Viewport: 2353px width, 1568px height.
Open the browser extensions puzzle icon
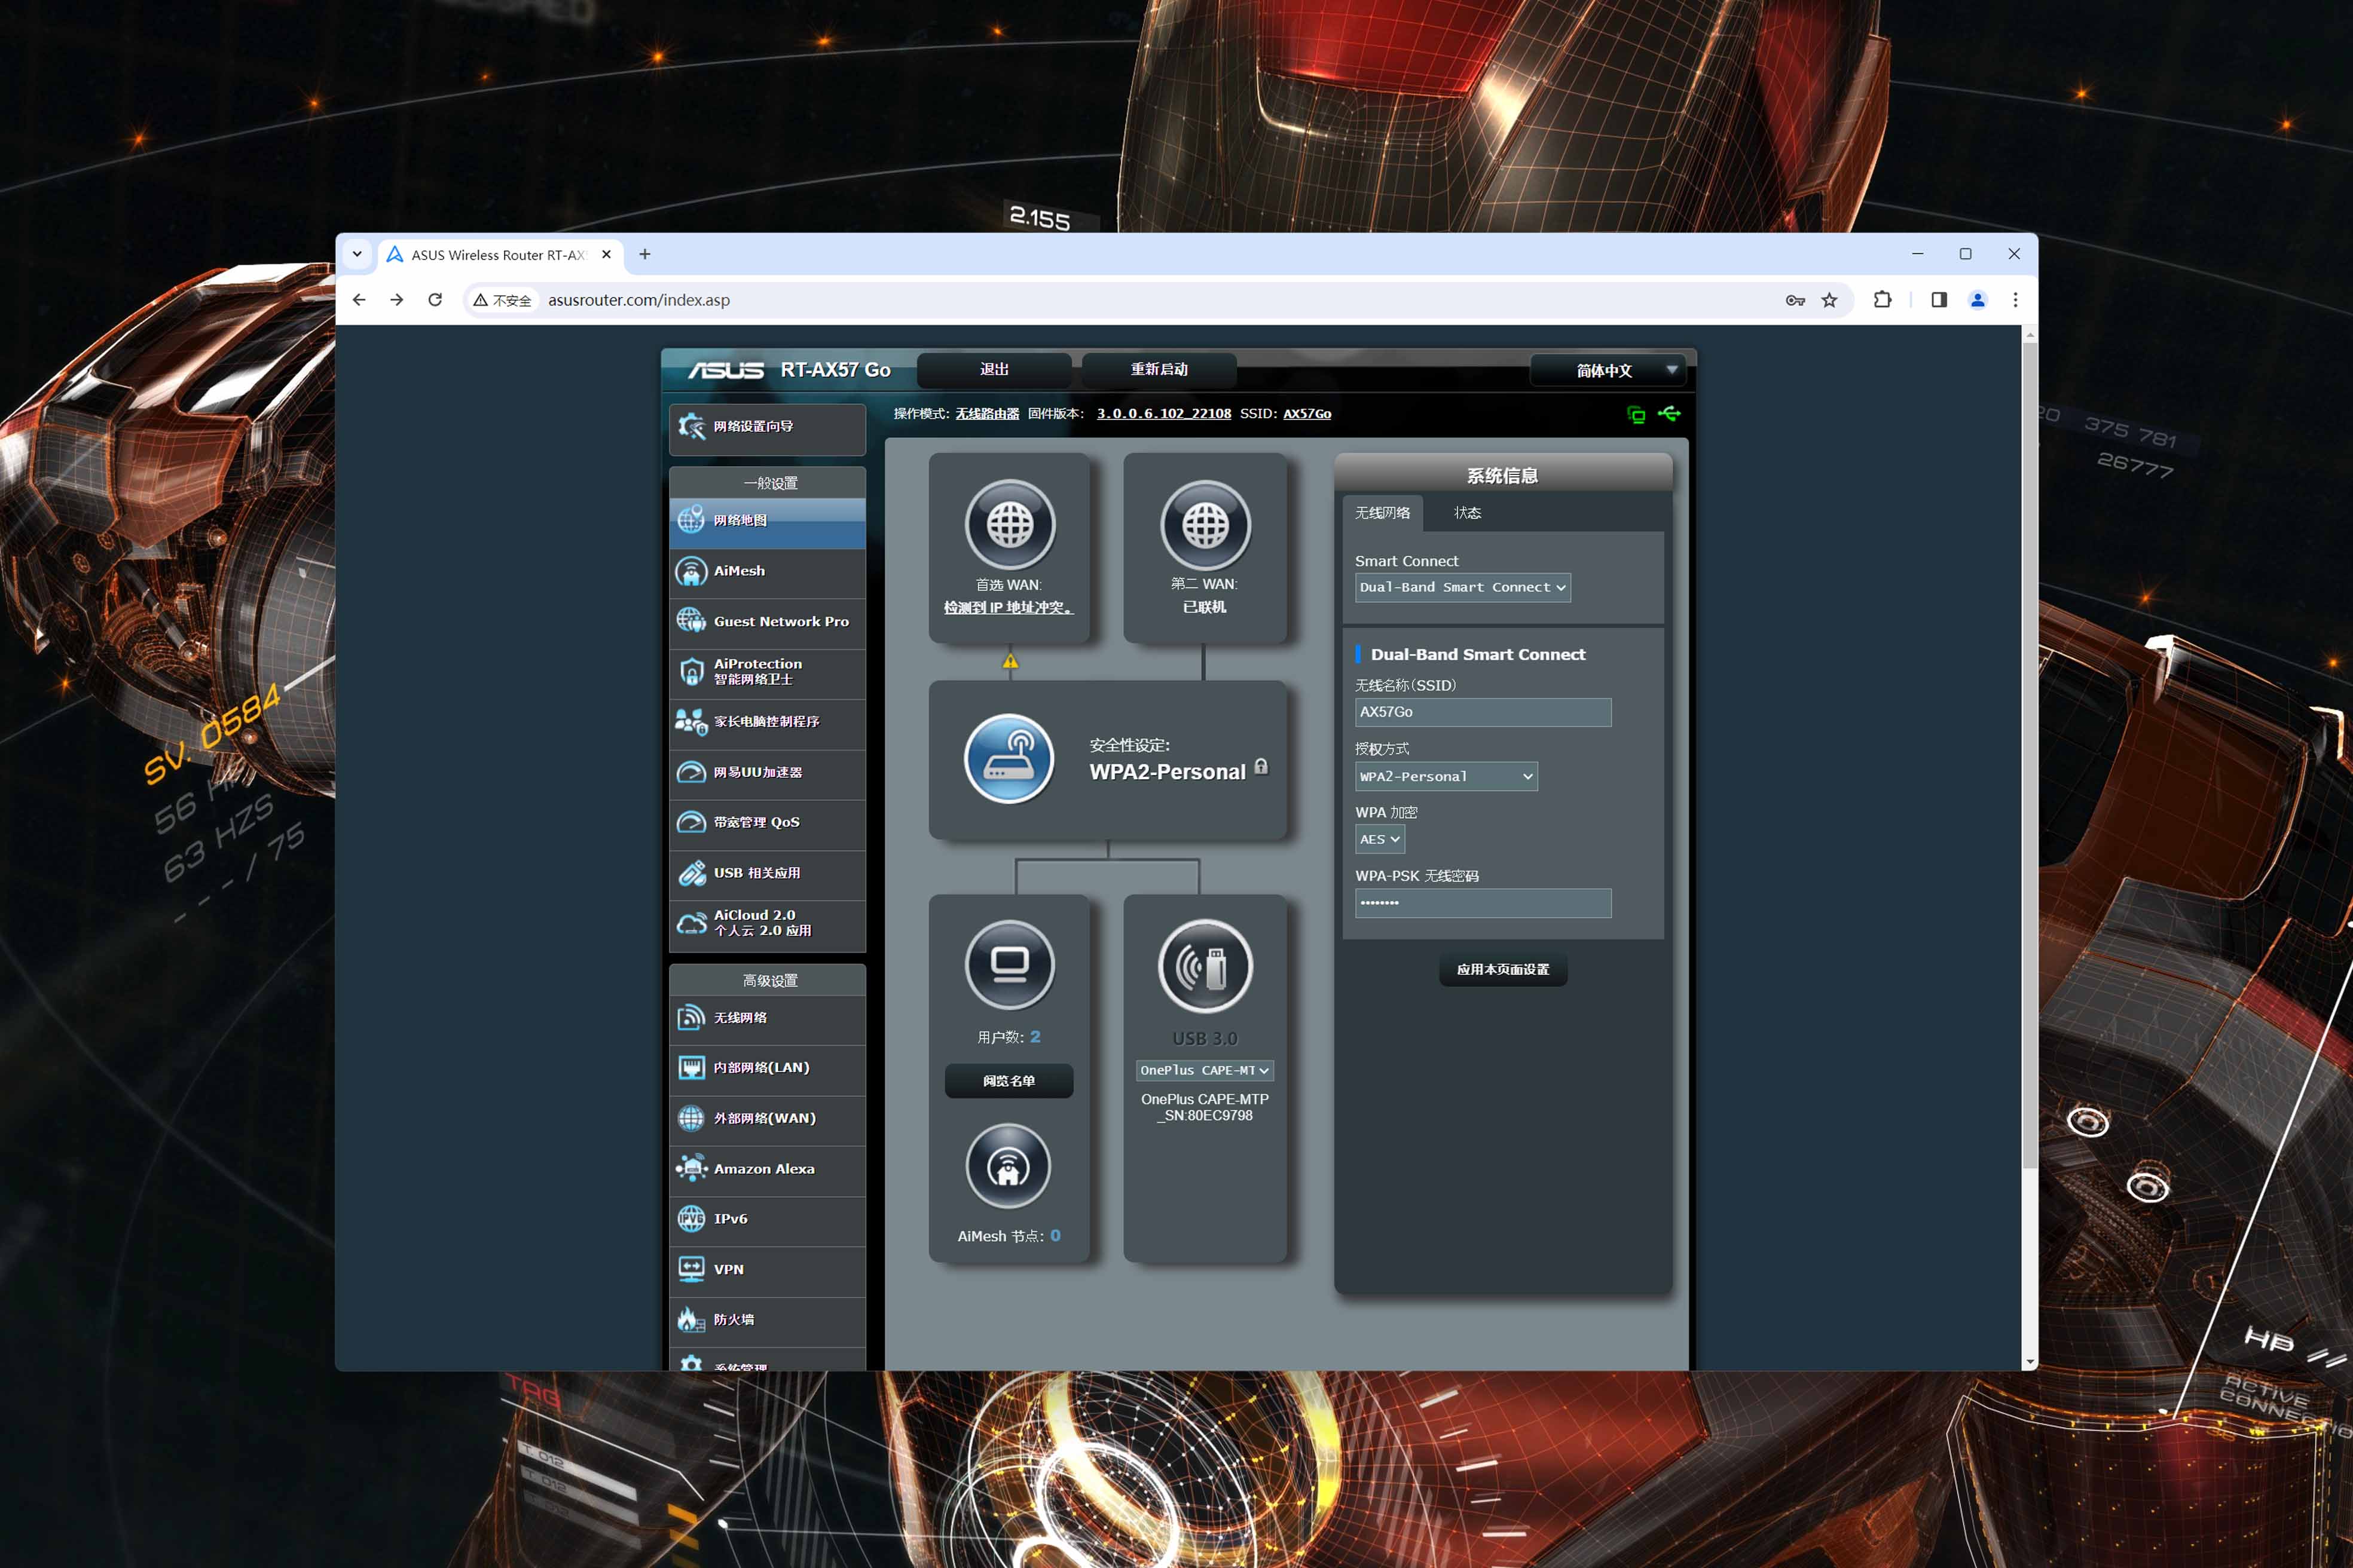click(x=1882, y=300)
